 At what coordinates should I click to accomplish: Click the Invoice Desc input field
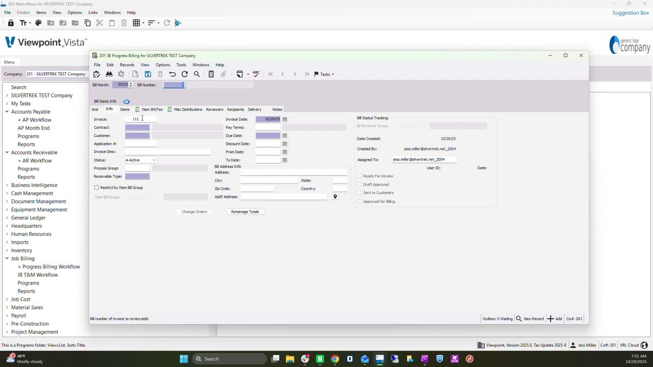pos(168,152)
